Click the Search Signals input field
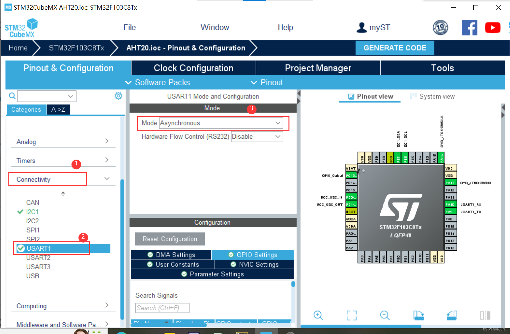This screenshot has height=334, width=510. click(162, 308)
